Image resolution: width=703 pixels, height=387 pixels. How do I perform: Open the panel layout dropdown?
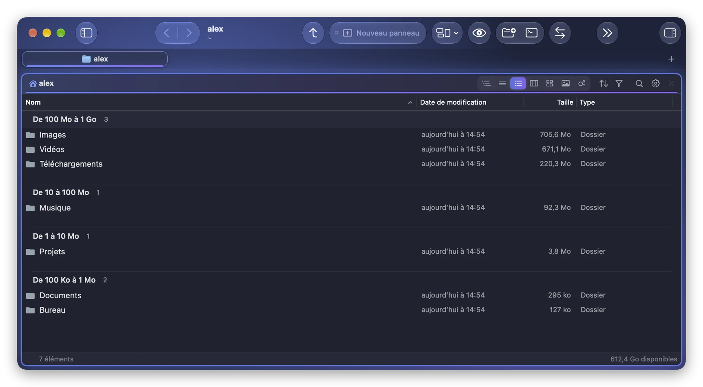pos(447,33)
